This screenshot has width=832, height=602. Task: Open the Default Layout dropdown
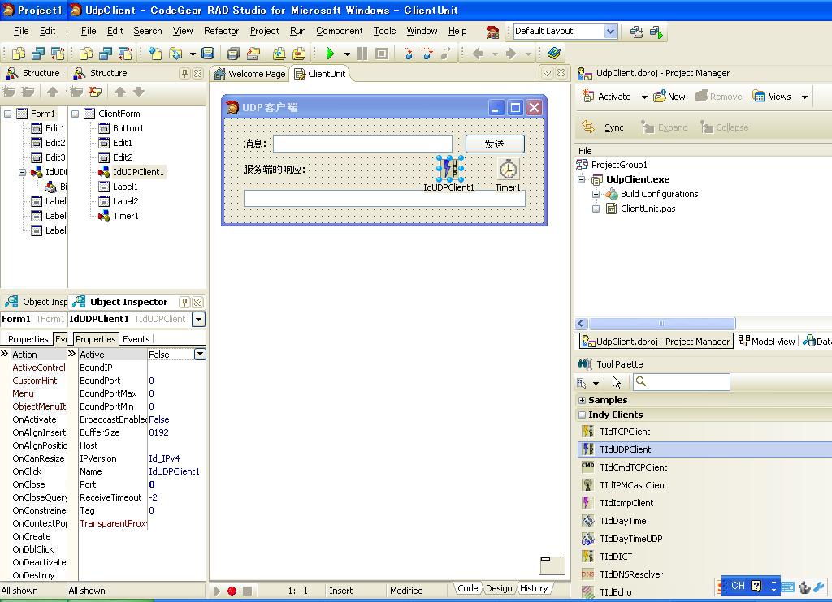(x=610, y=32)
